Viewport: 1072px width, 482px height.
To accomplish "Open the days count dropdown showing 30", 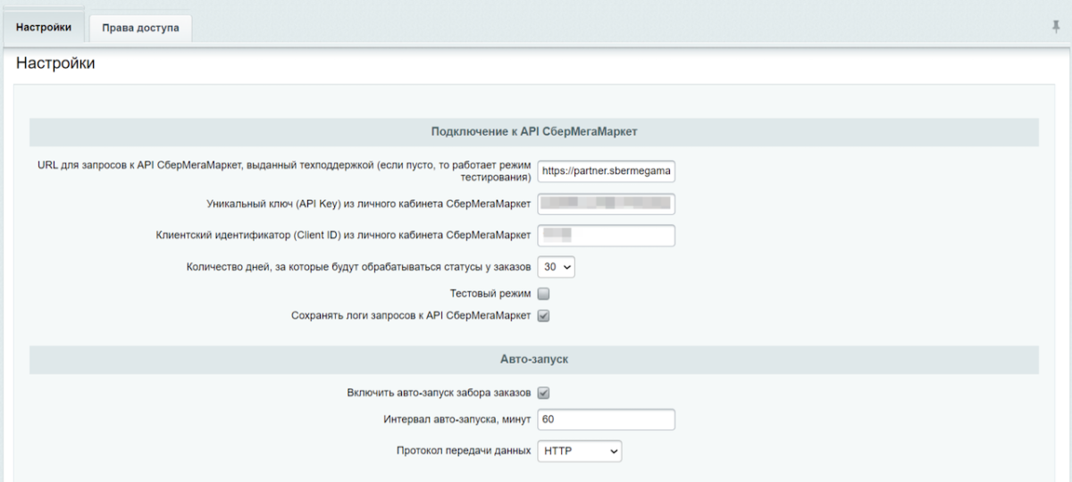I will (x=557, y=266).
